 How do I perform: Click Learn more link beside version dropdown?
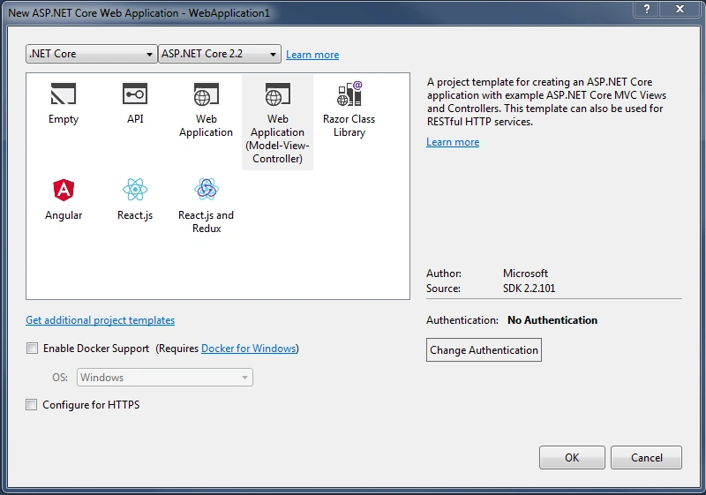coord(312,55)
